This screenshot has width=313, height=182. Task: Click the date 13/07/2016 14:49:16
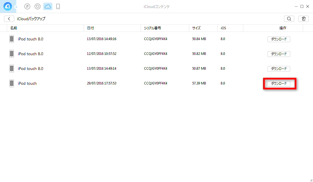click(x=102, y=39)
